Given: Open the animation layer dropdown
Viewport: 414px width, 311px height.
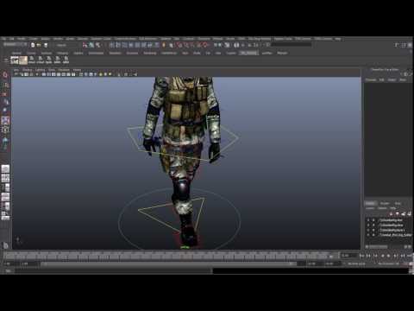Looking at the screenshot, I should pos(356,263).
